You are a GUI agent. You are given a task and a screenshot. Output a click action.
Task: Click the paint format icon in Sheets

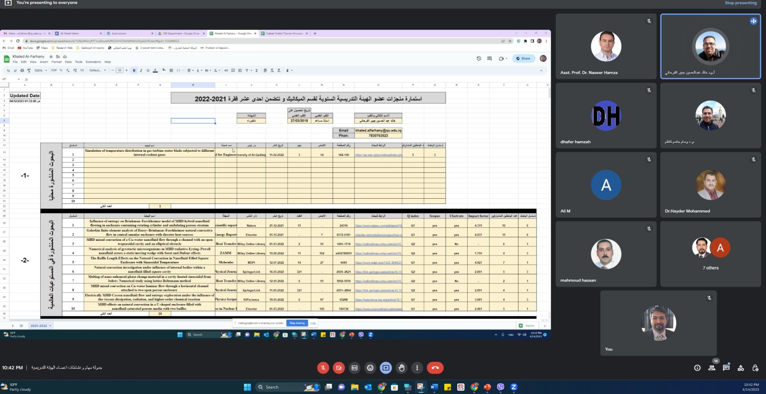pyautogui.click(x=29, y=70)
